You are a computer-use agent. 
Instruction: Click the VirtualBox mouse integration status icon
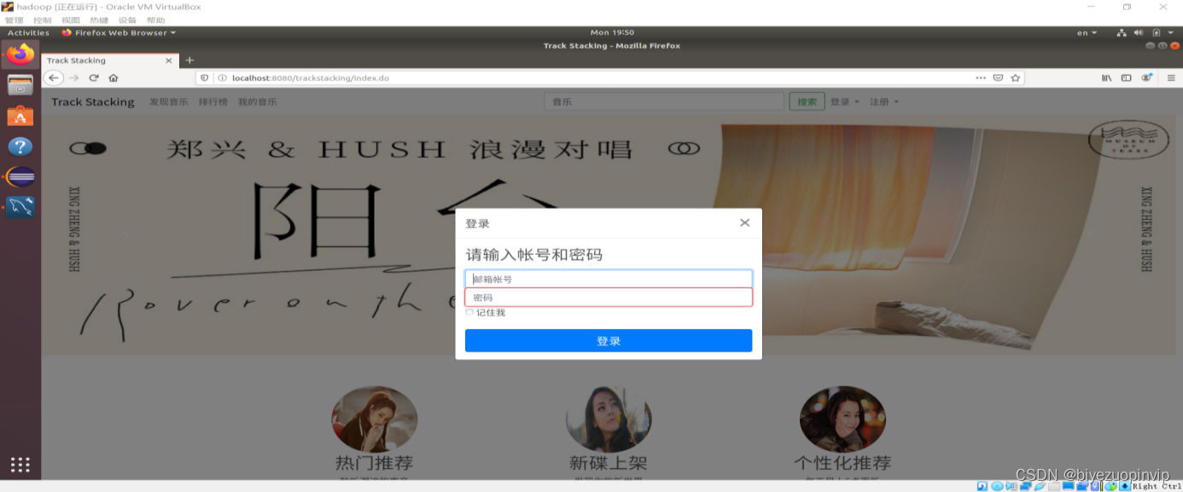(1110, 486)
